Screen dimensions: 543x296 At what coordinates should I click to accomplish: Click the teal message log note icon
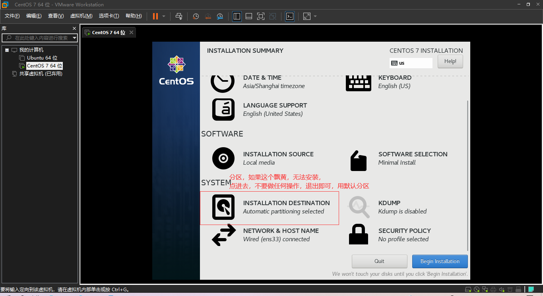[531, 290]
